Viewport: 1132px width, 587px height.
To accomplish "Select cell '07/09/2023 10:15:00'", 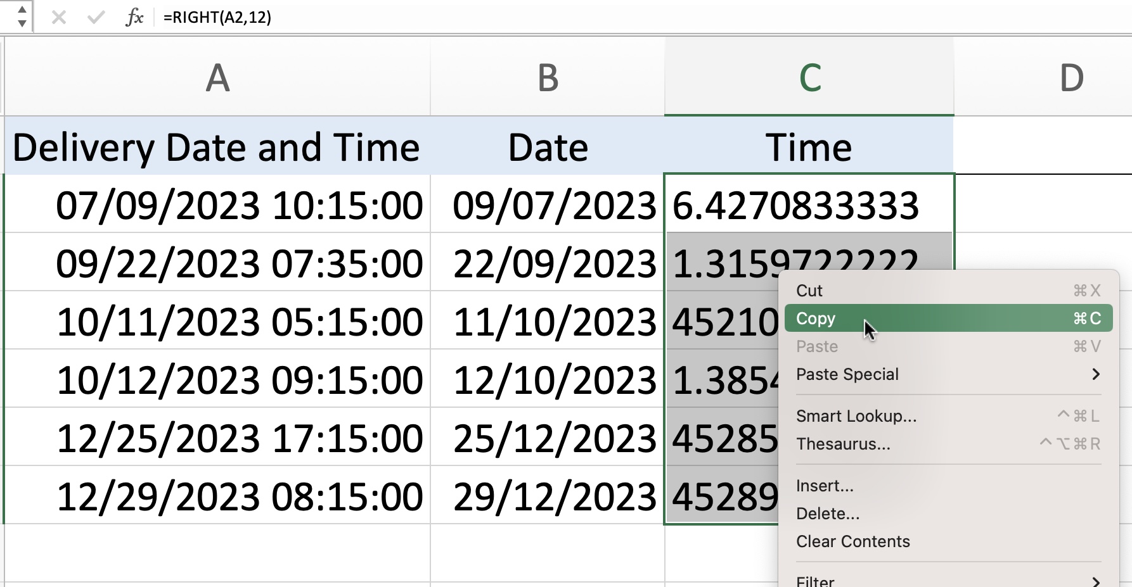I will (x=217, y=205).
